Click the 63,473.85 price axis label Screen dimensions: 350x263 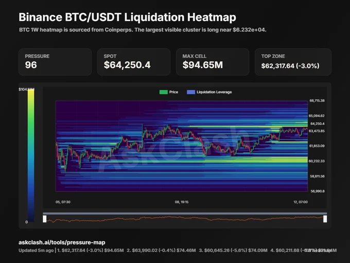click(317, 131)
